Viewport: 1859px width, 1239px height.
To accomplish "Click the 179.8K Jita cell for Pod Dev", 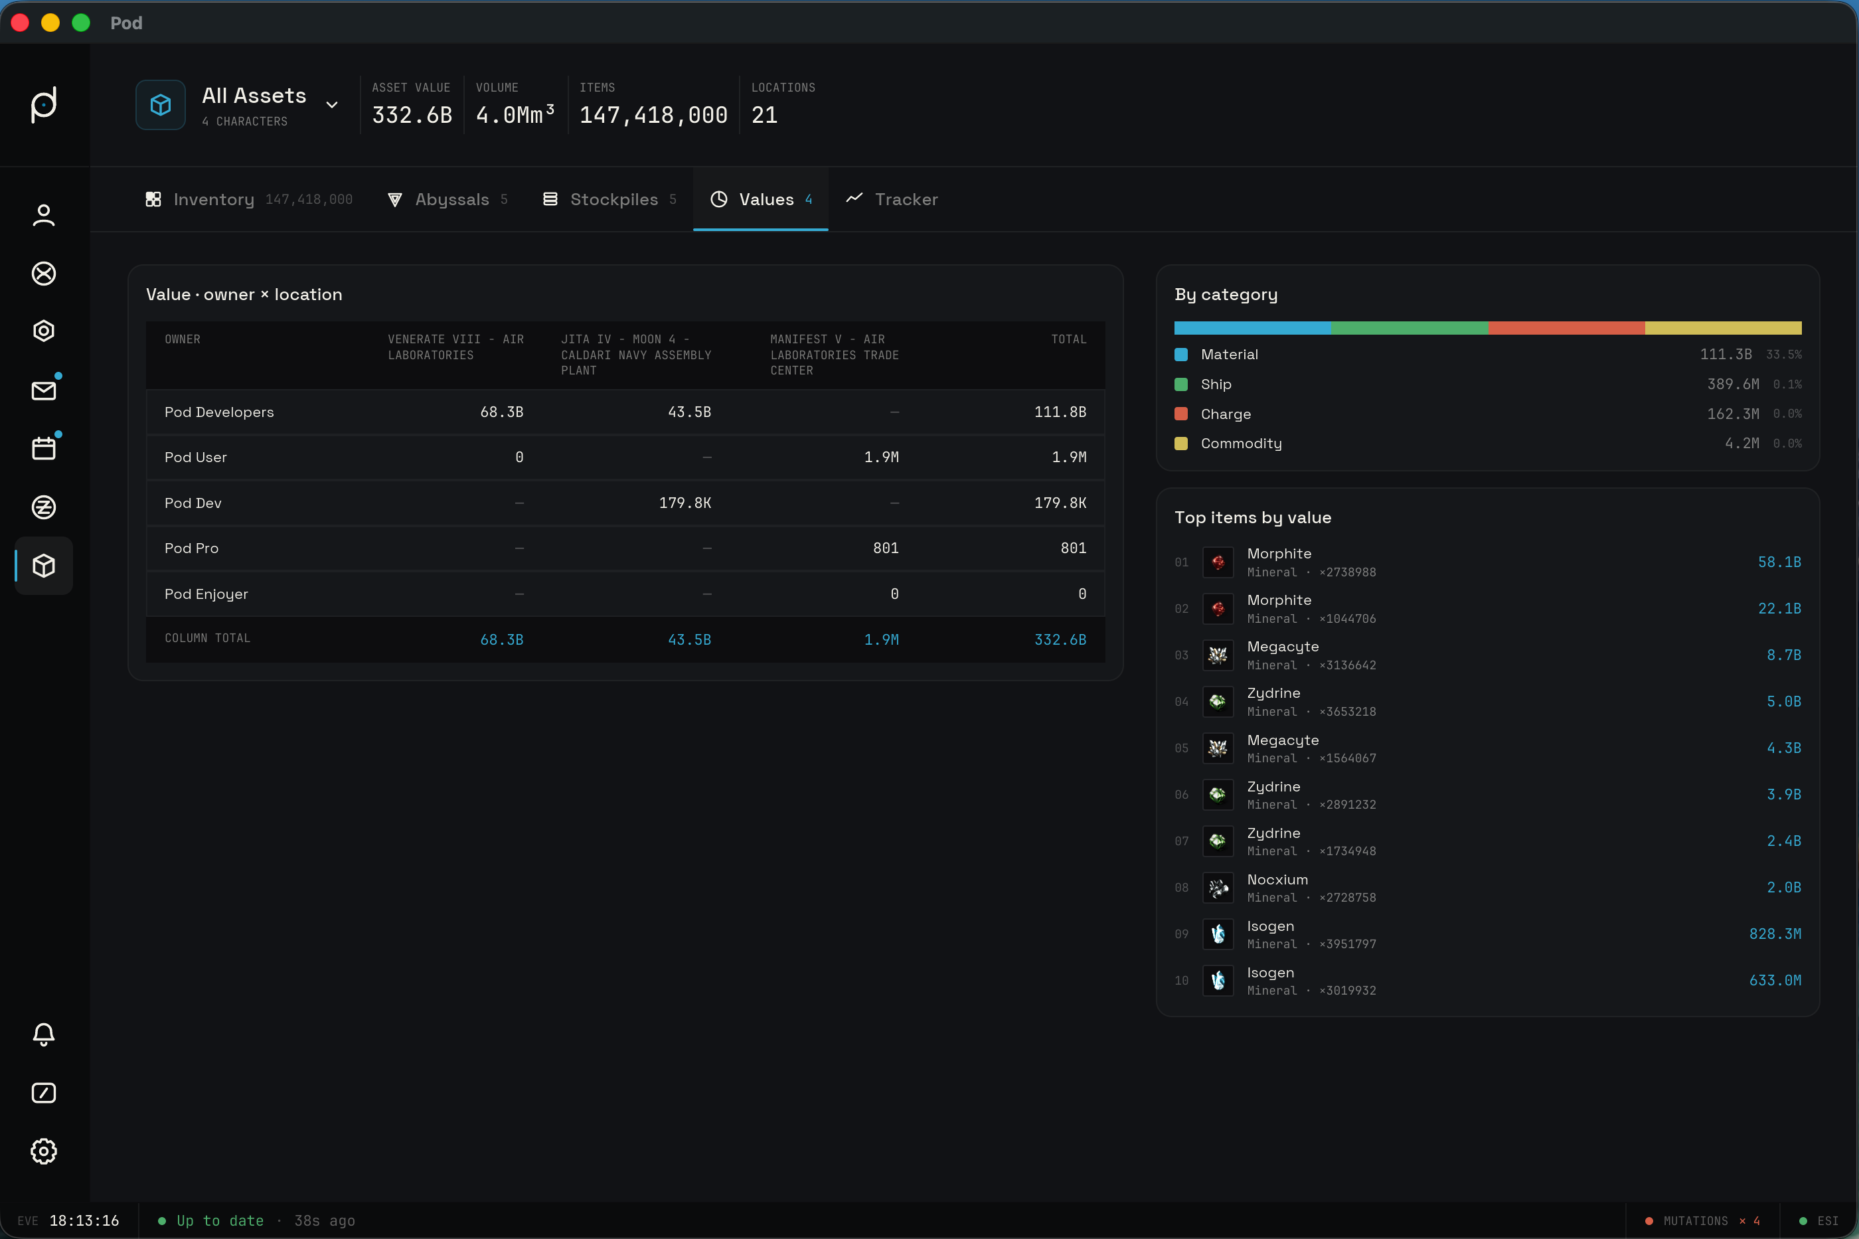I will tap(685, 503).
